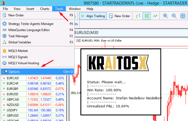The image size is (188, 121).
Task: Choose Options in the Tools menu
Action: [38, 72]
